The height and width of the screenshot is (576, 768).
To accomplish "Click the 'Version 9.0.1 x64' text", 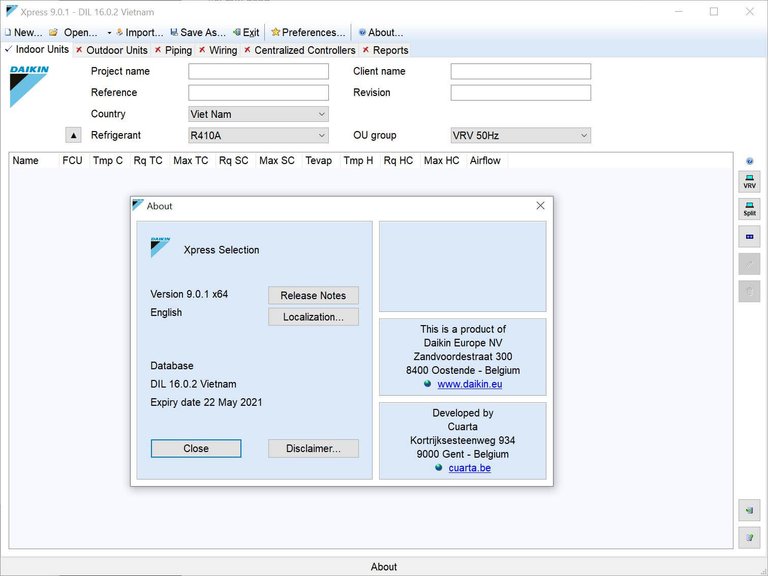I will click(189, 294).
